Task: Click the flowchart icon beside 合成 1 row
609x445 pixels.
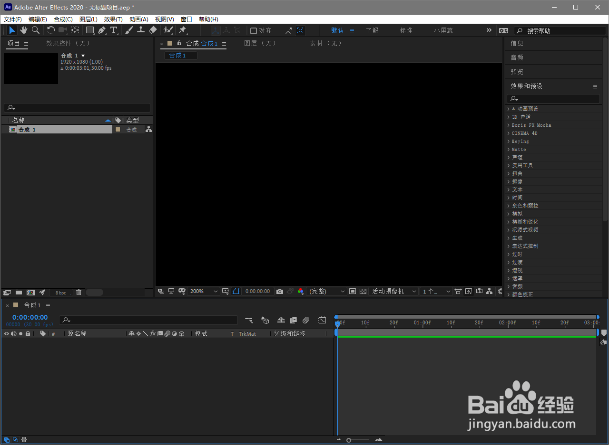Action: (148, 129)
